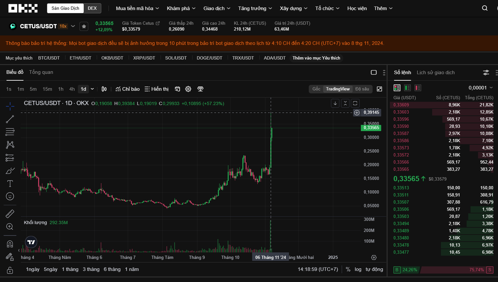Open BTC/USDT favorite pair
The height and width of the screenshot is (282, 498).
pyautogui.click(x=49, y=58)
